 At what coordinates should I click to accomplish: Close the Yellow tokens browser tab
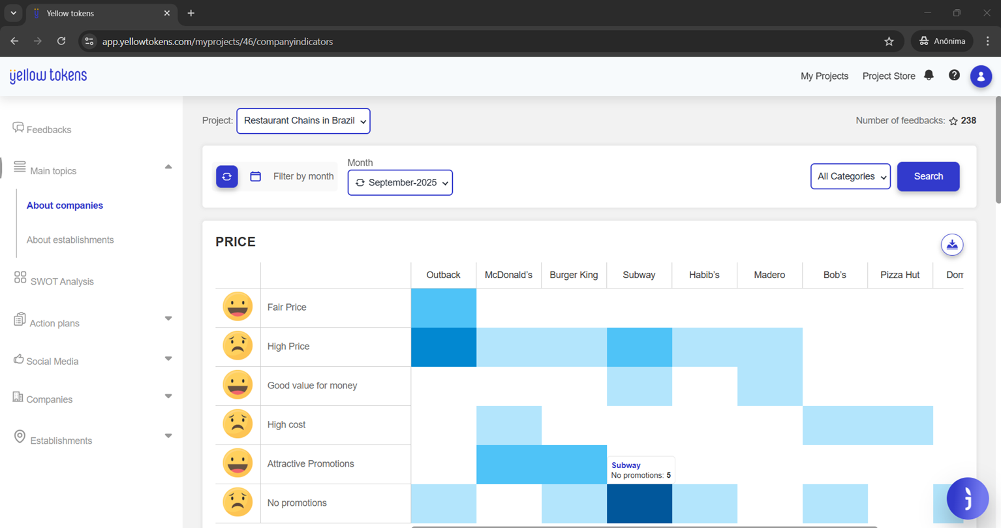point(167,13)
